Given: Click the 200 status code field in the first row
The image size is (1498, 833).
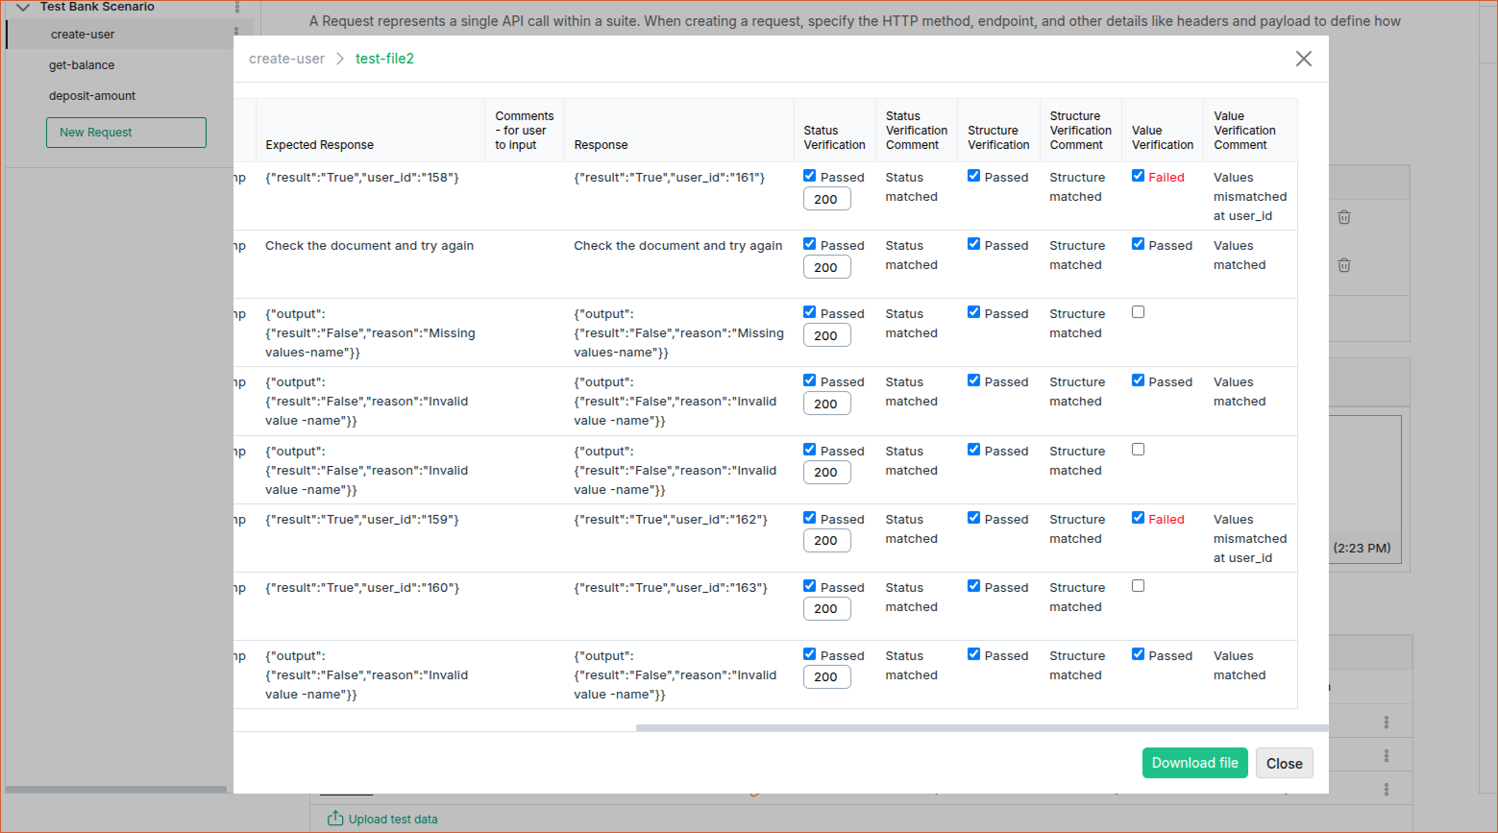Looking at the screenshot, I should coord(826,200).
